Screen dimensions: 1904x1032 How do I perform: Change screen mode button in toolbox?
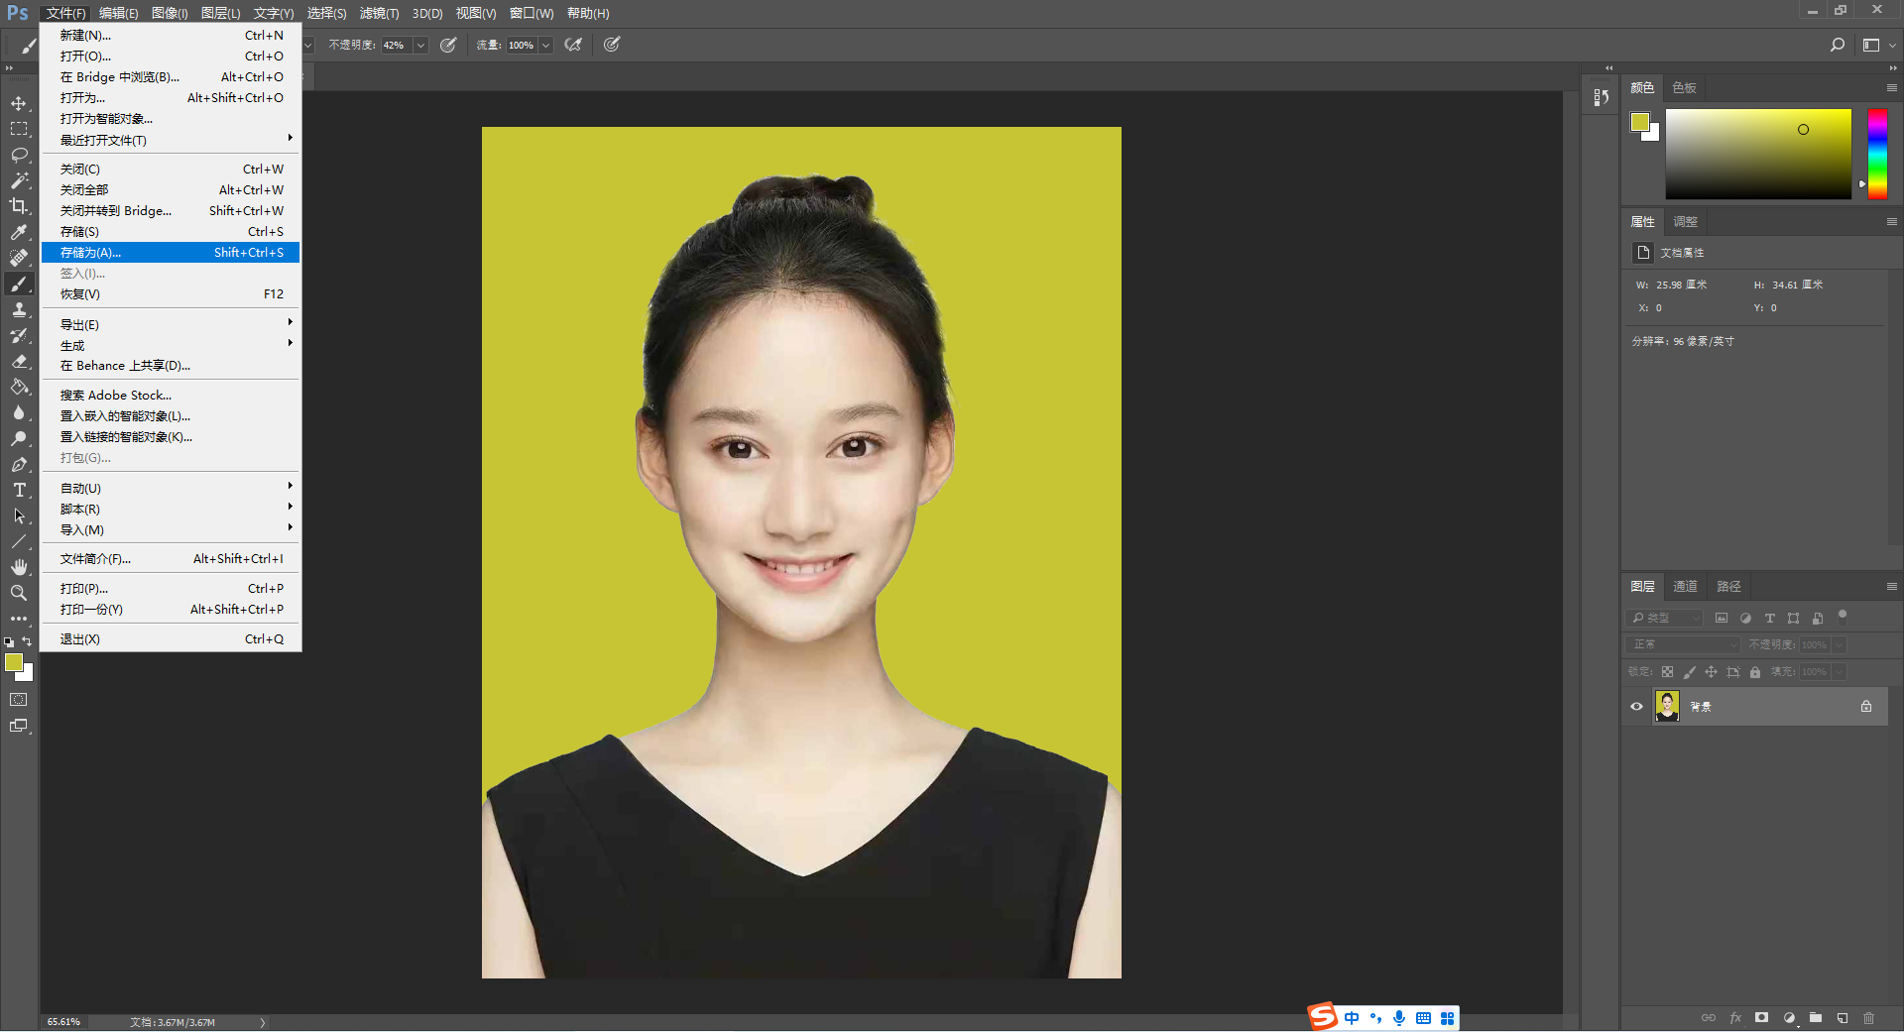[x=19, y=726]
